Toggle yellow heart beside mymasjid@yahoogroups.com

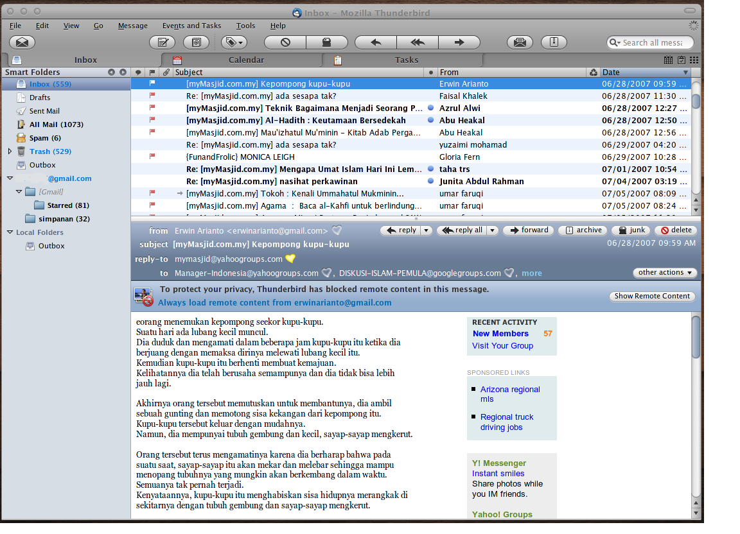pyautogui.click(x=290, y=259)
